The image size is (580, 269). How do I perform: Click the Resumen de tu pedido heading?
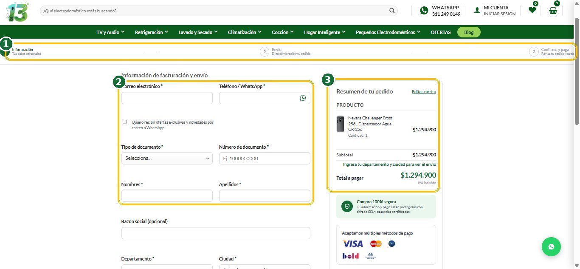click(x=365, y=91)
